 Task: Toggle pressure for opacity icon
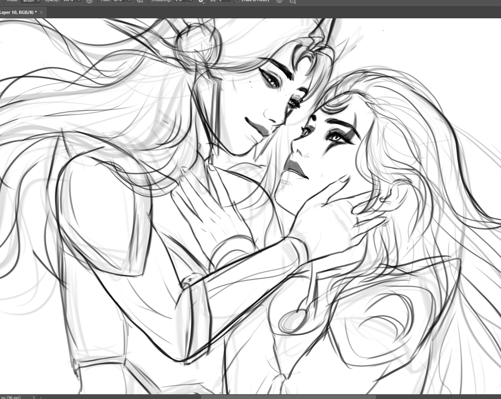click(x=89, y=1)
